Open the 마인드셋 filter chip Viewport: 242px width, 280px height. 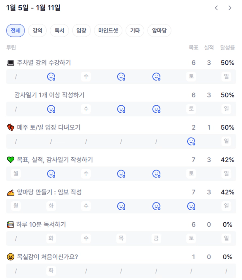[108, 30]
